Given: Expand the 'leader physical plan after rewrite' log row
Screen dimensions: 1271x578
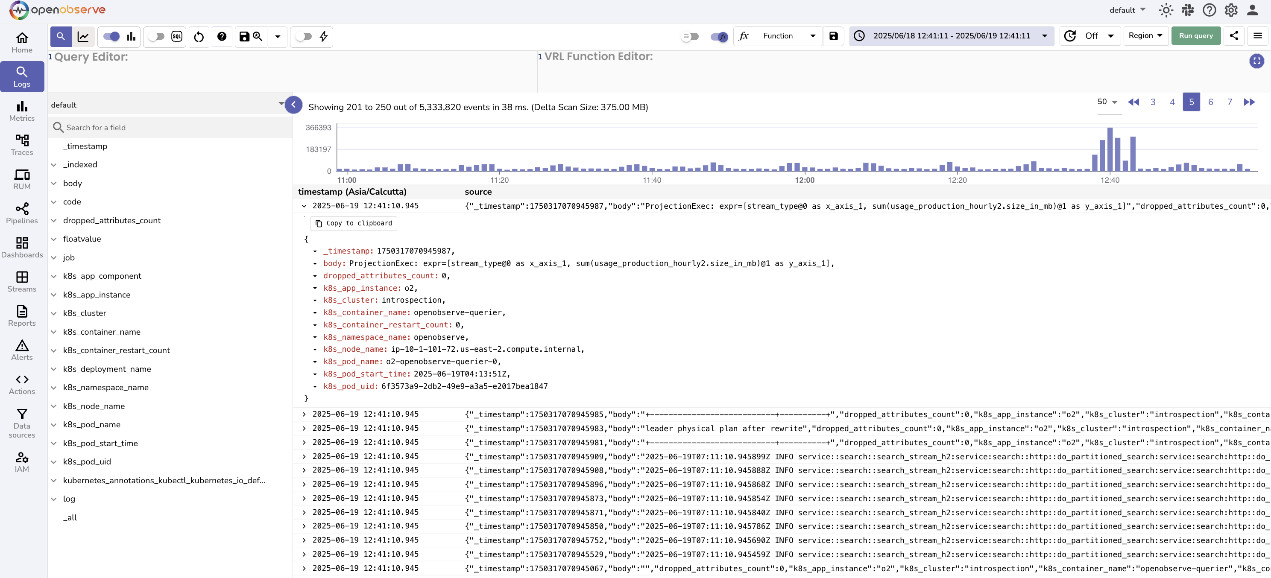Looking at the screenshot, I should click(x=304, y=429).
